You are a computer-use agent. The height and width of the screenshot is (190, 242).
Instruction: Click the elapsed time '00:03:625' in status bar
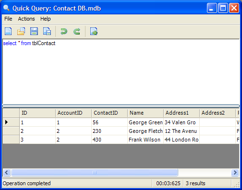coord(168,183)
